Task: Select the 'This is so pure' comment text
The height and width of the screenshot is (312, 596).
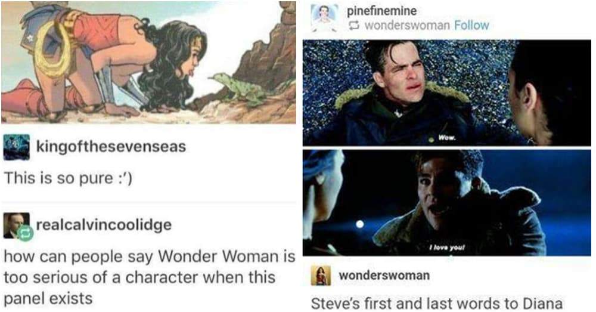Action: (68, 178)
